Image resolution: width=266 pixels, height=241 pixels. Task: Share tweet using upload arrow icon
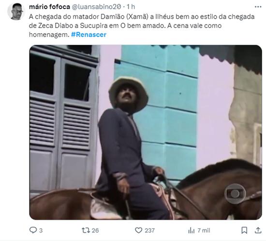[x=258, y=230]
